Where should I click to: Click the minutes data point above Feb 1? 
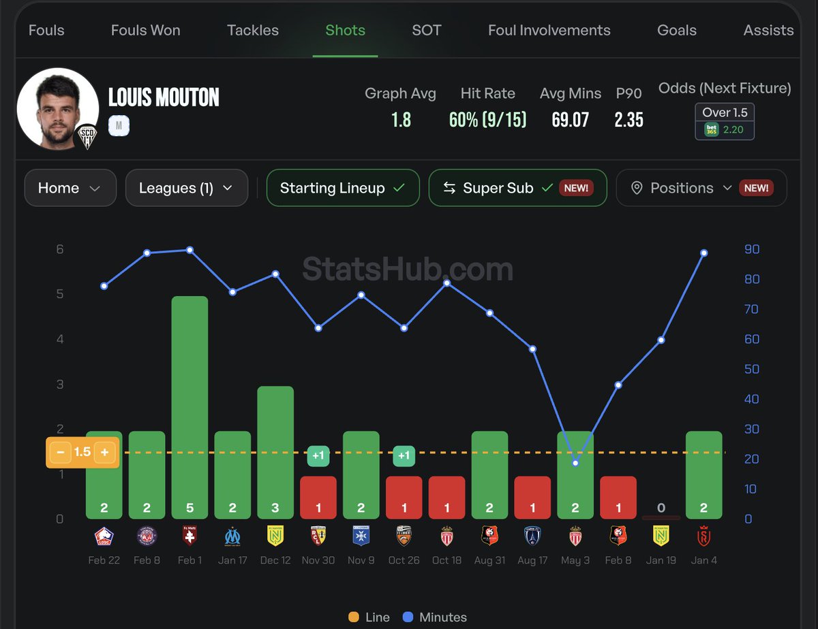coord(190,250)
